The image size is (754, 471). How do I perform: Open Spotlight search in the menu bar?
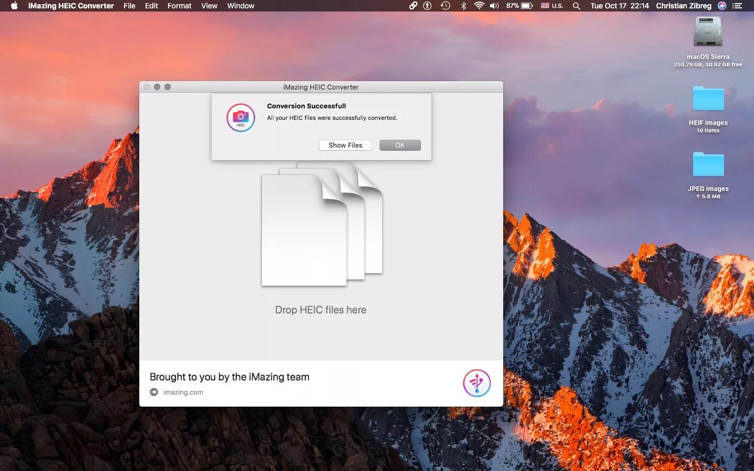[576, 6]
